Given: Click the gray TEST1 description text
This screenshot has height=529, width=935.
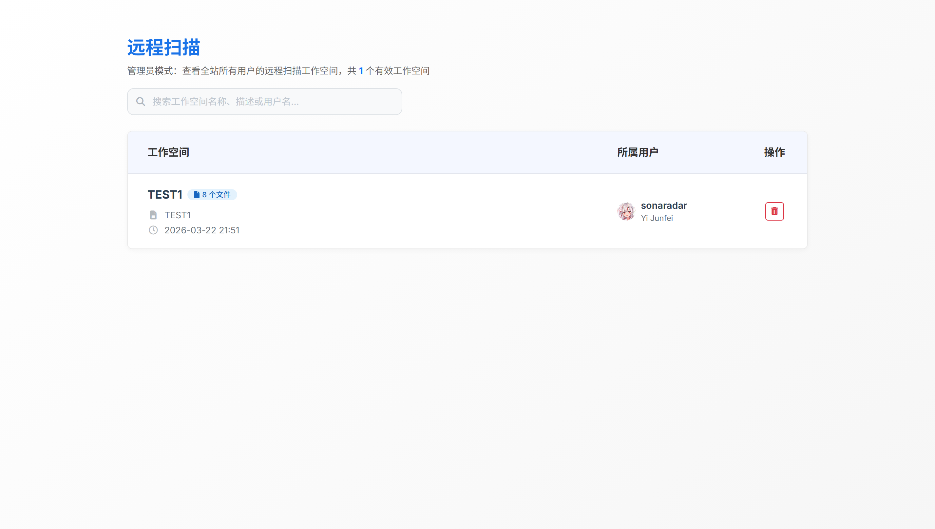Looking at the screenshot, I should 178,215.
